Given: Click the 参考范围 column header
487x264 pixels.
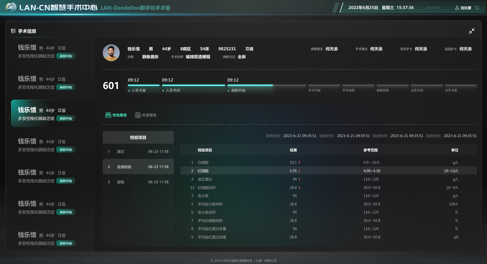Looking at the screenshot, I should pyautogui.click(x=370, y=150).
